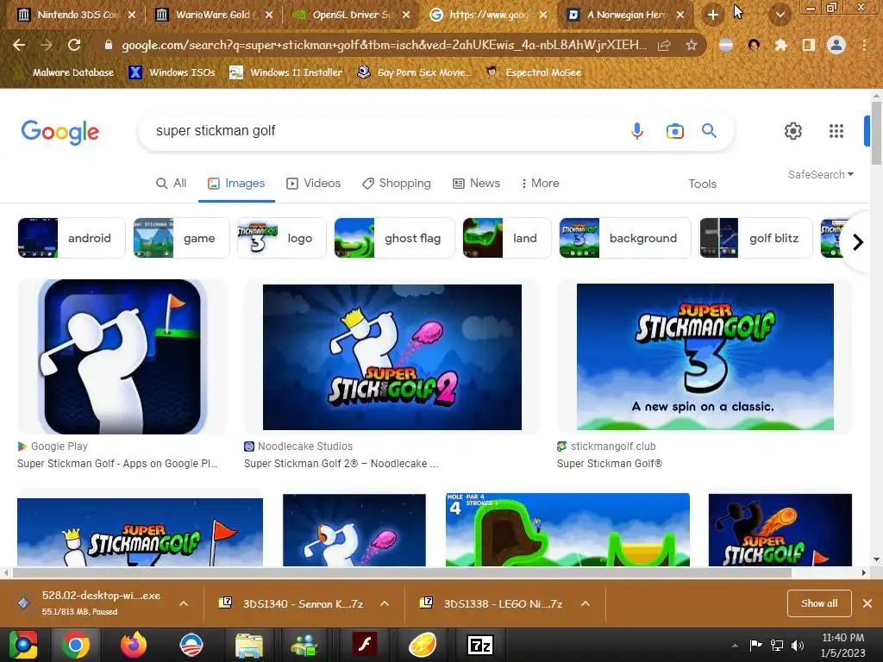The height and width of the screenshot is (662, 883).
Task: Open the Tools filter button
Action: point(702,184)
